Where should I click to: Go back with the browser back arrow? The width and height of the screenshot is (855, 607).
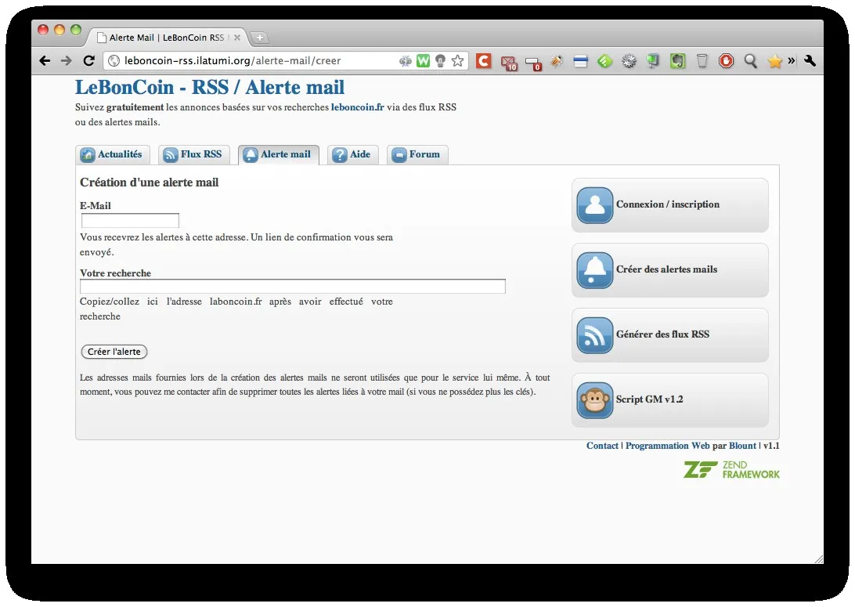[45, 61]
